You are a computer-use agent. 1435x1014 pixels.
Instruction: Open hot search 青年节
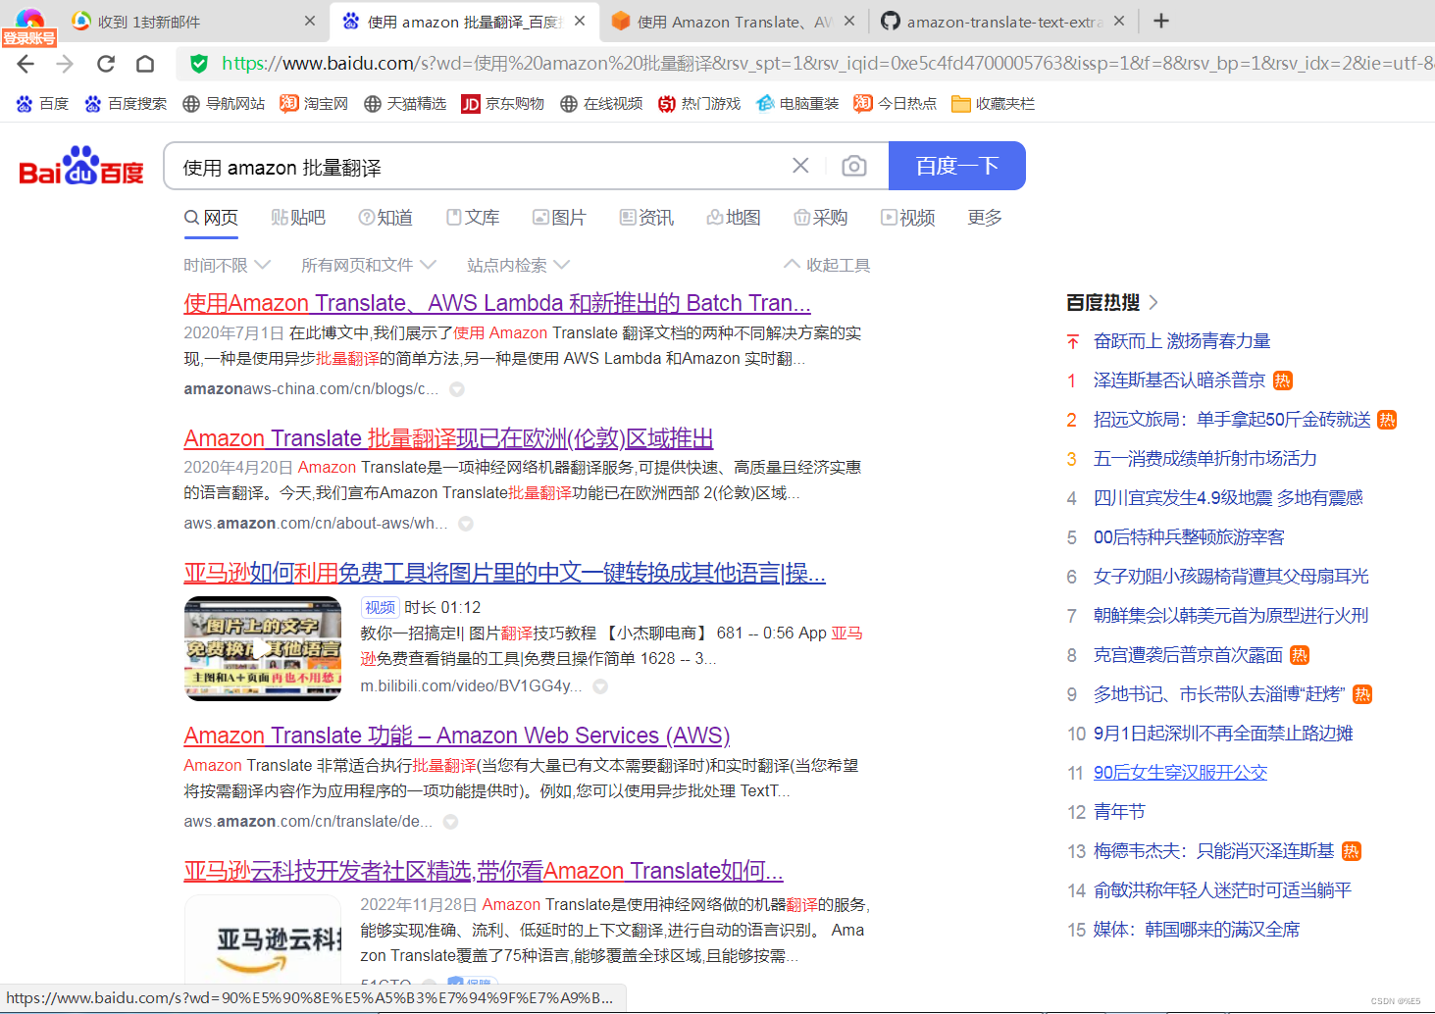coord(1119,812)
